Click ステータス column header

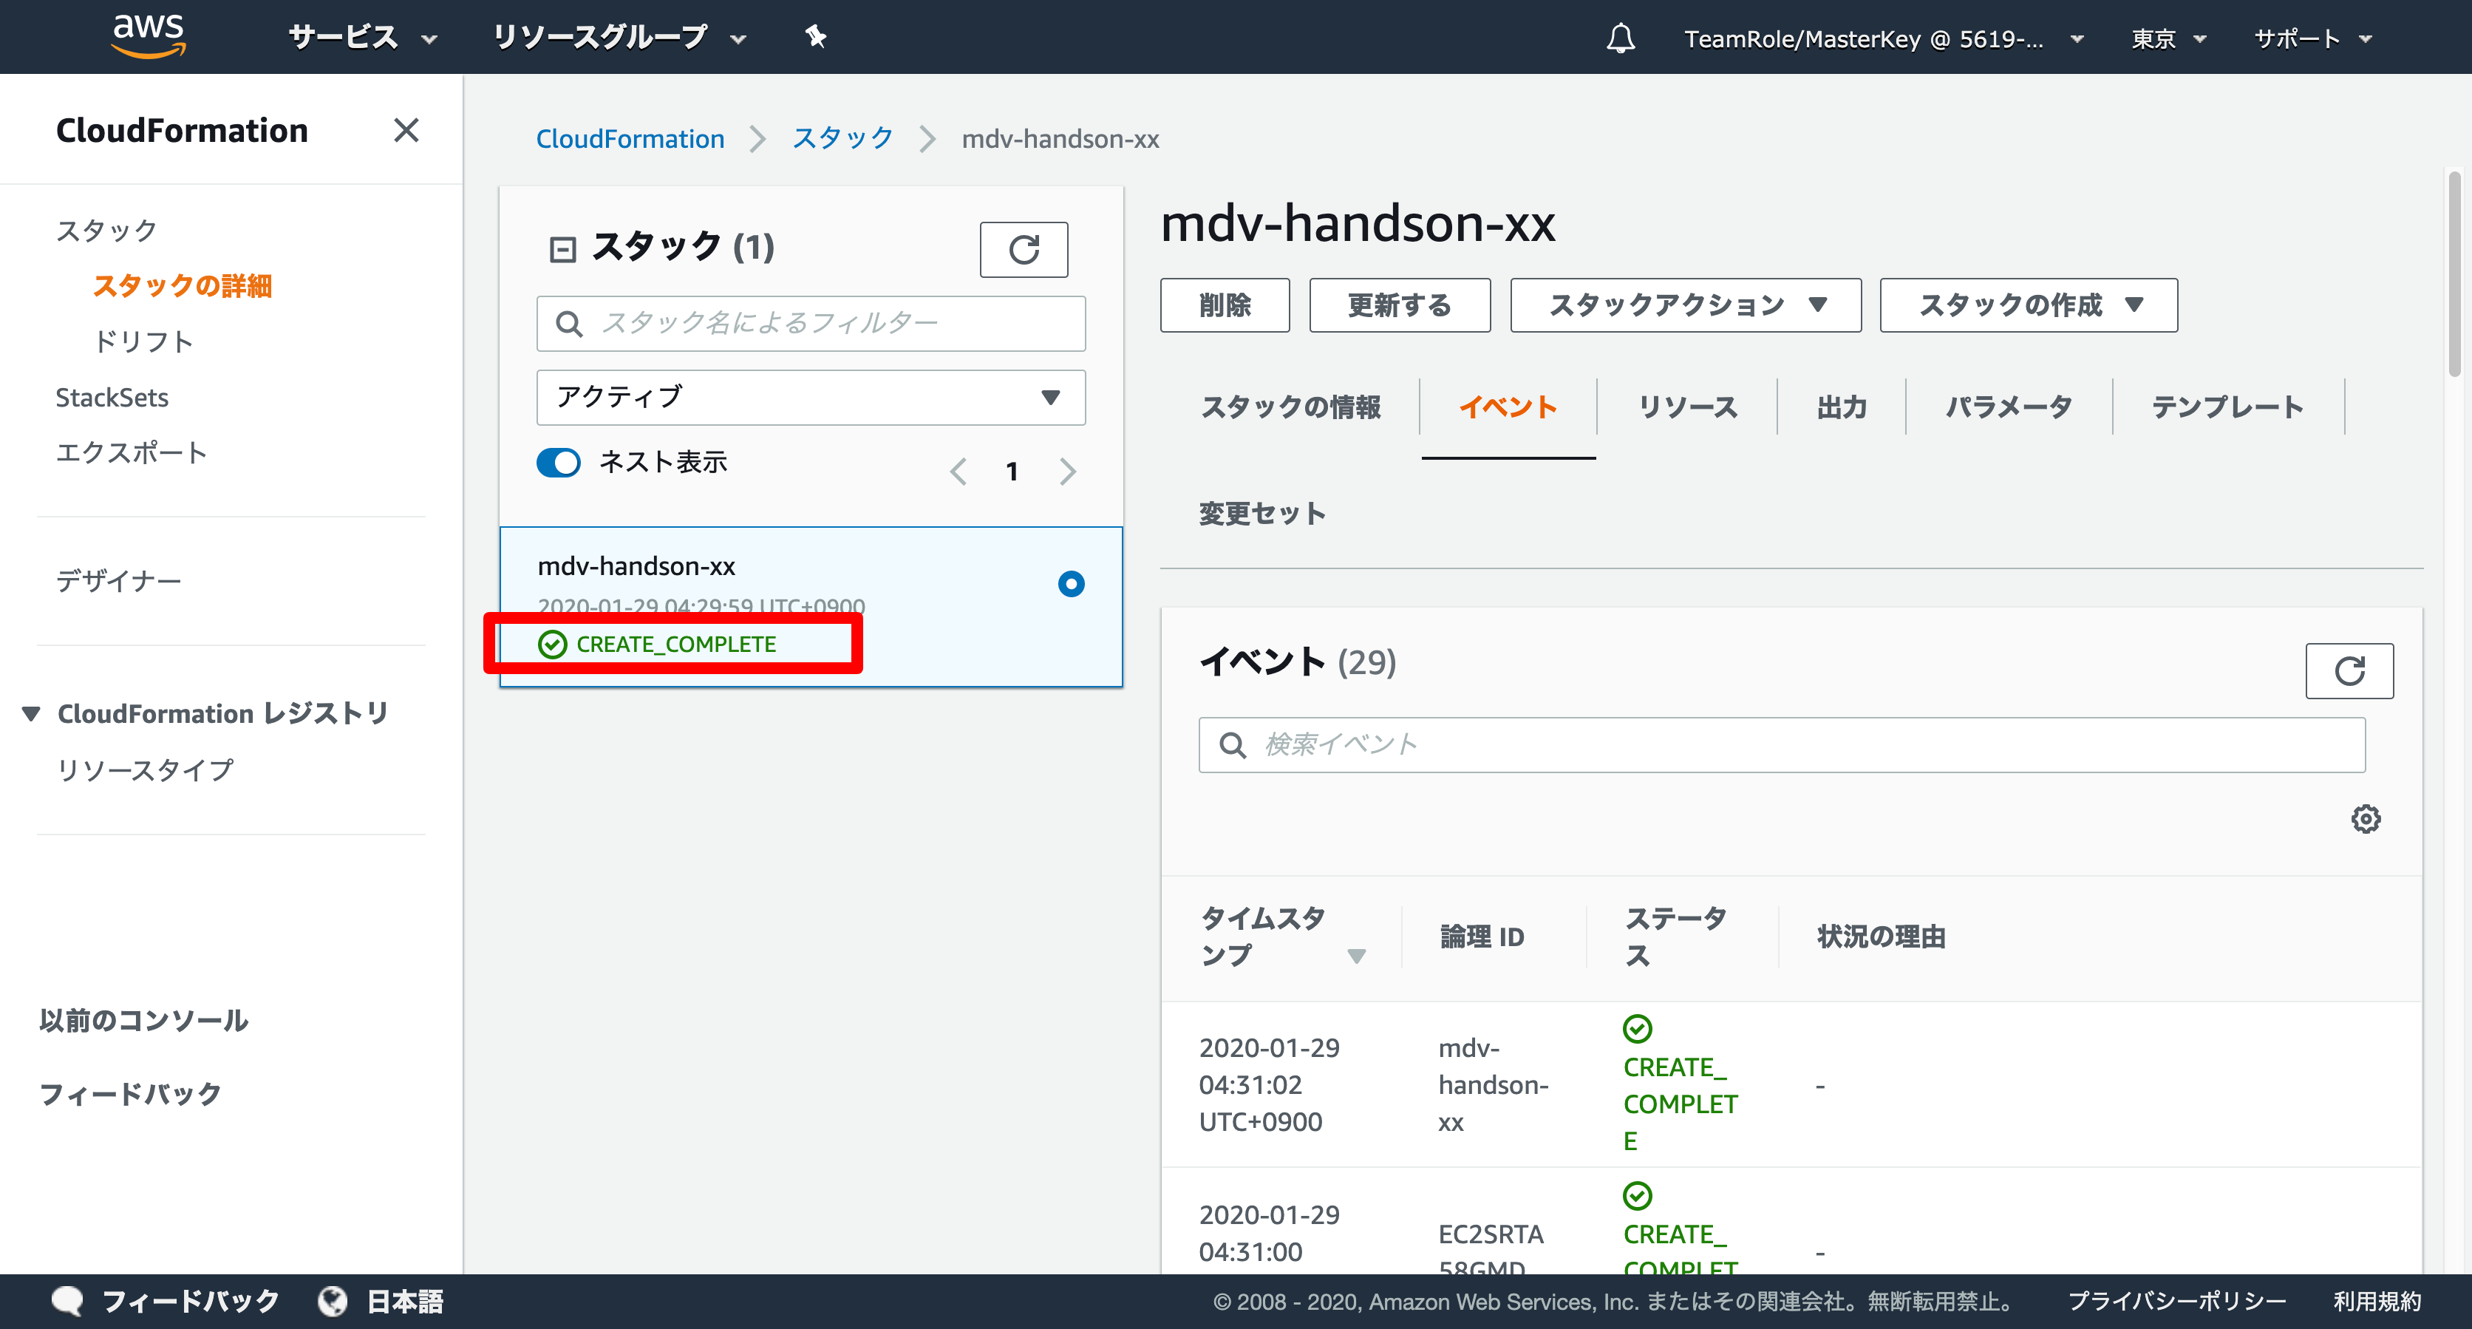(x=1675, y=937)
